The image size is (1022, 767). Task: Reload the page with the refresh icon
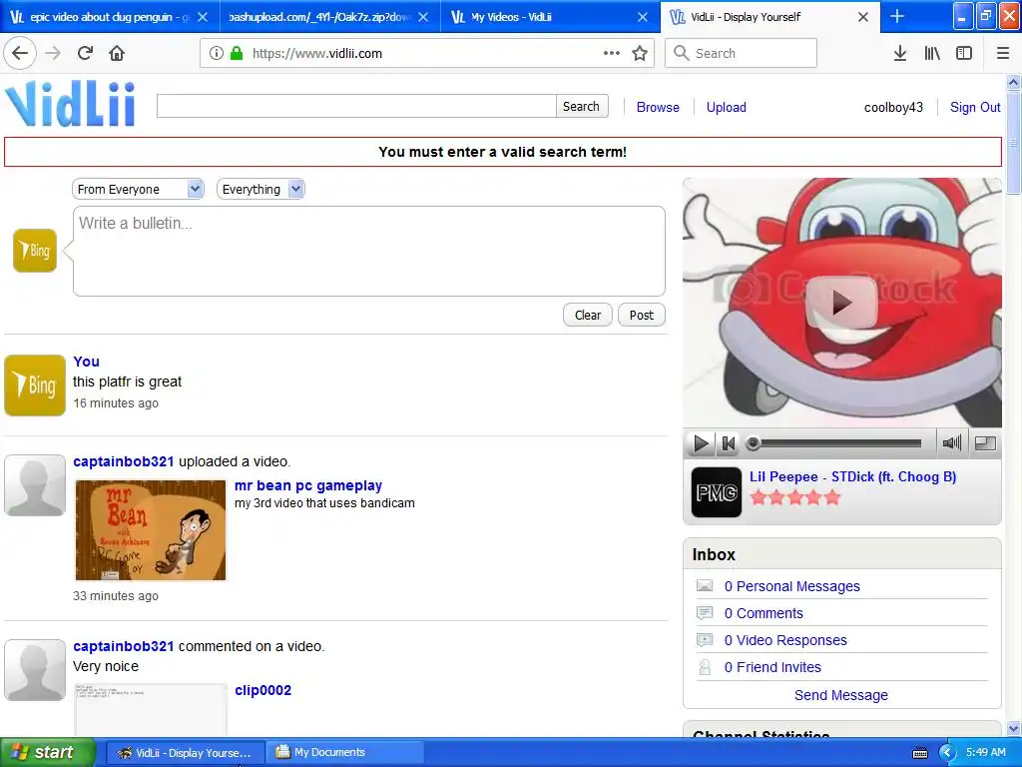[85, 53]
